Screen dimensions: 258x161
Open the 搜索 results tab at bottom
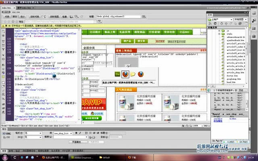pyautogui.click(x=4, y=151)
